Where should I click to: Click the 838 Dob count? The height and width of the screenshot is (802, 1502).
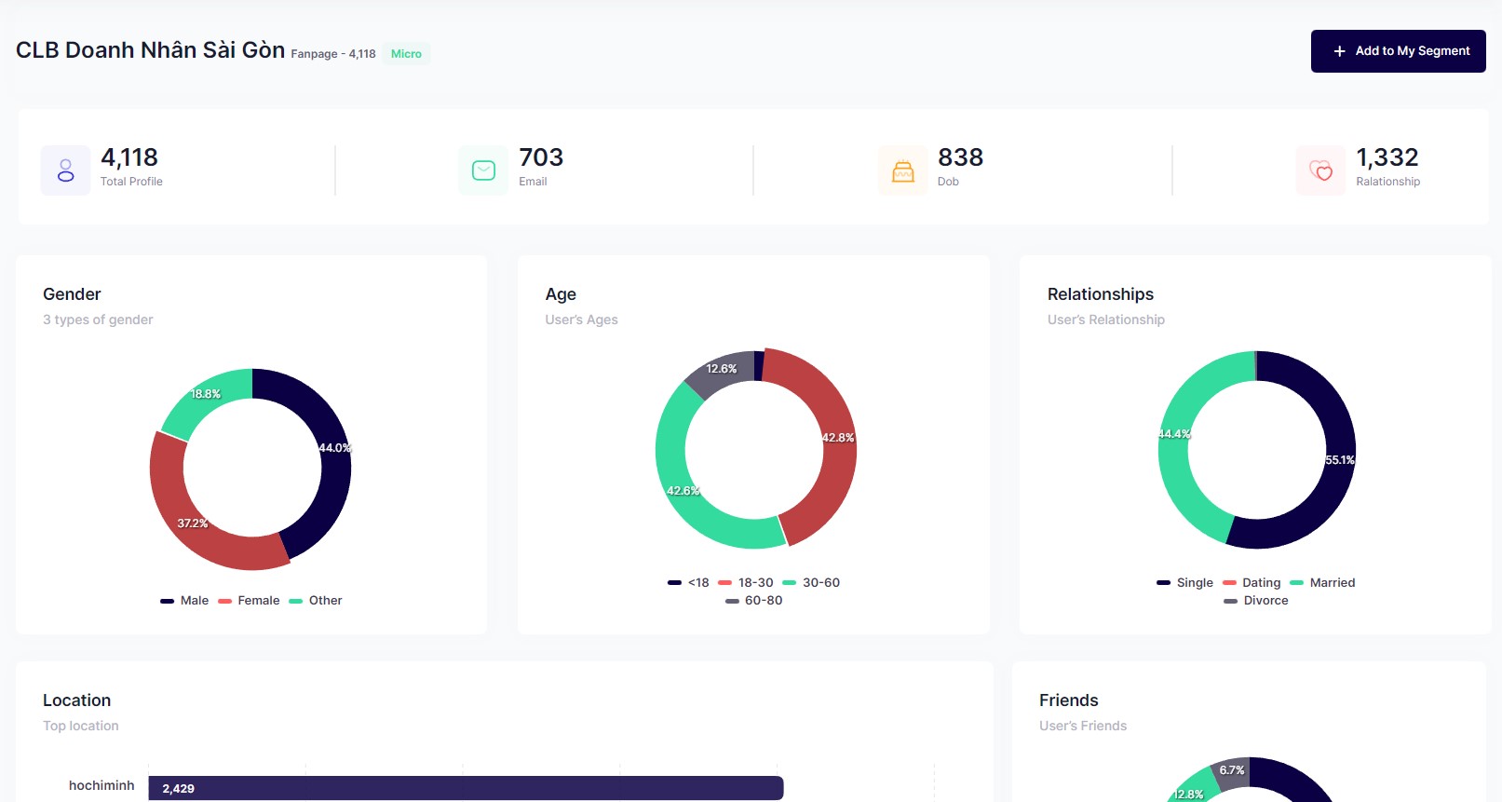pos(960,157)
